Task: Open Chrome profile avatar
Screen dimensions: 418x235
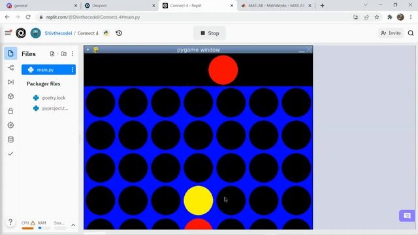Action: (400, 17)
